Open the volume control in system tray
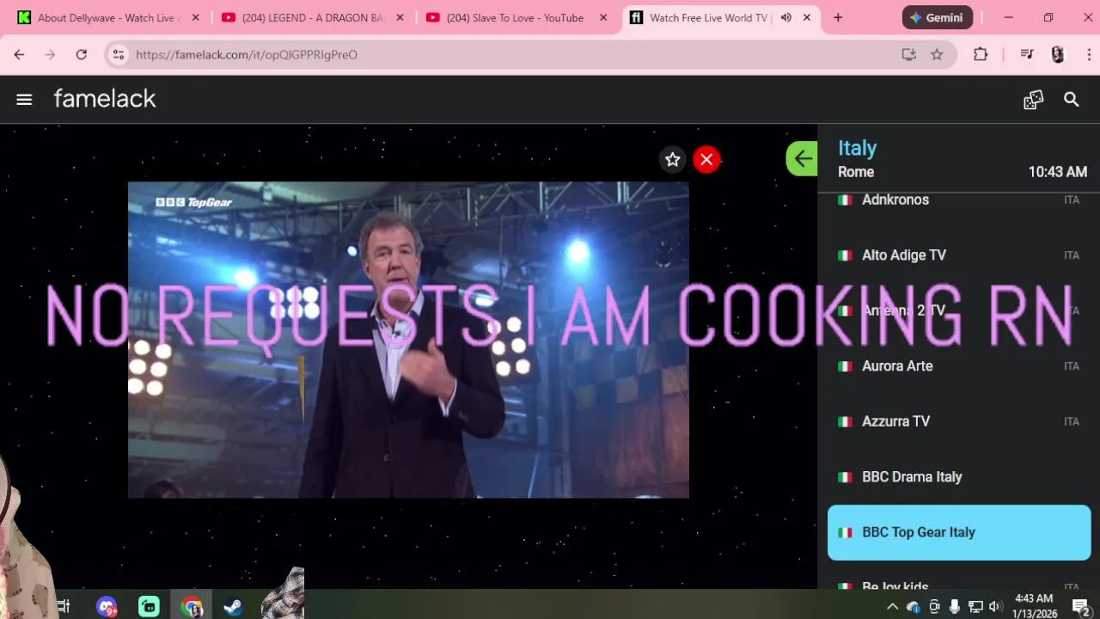The image size is (1100, 619). tap(995, 607)
